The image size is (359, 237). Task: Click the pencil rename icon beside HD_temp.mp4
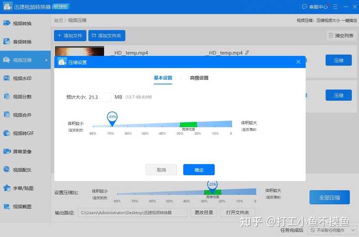click(x=247, y=53)
